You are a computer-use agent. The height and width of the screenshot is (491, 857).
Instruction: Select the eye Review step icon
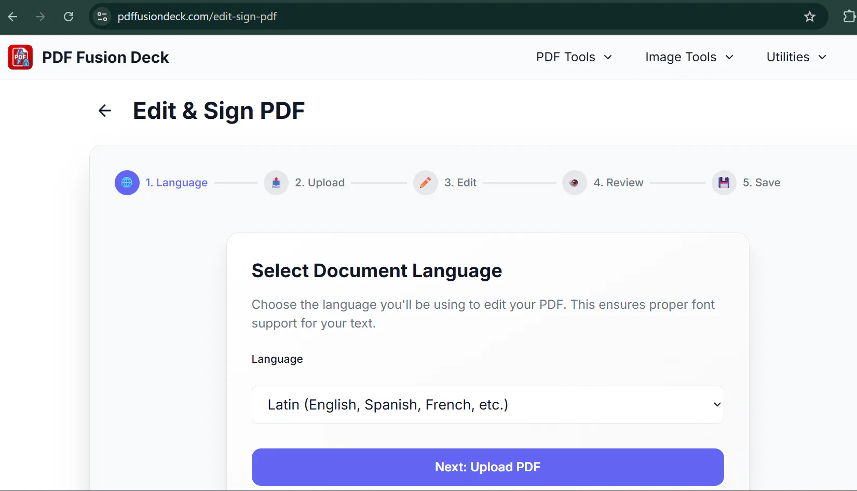tap(575, 183)
